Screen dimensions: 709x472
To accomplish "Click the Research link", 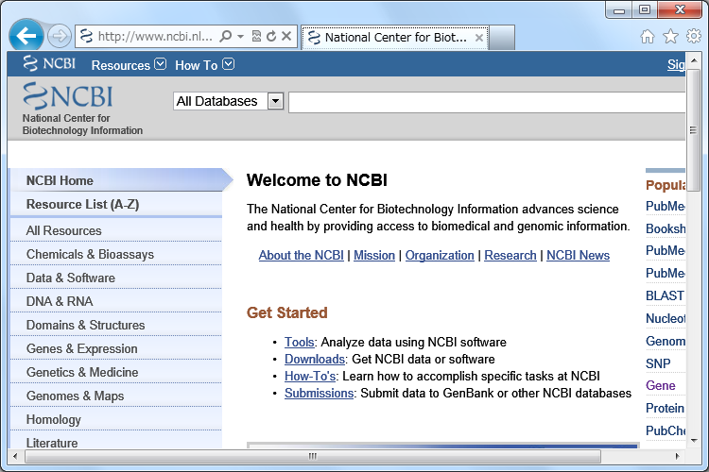I will pos(510,255).
